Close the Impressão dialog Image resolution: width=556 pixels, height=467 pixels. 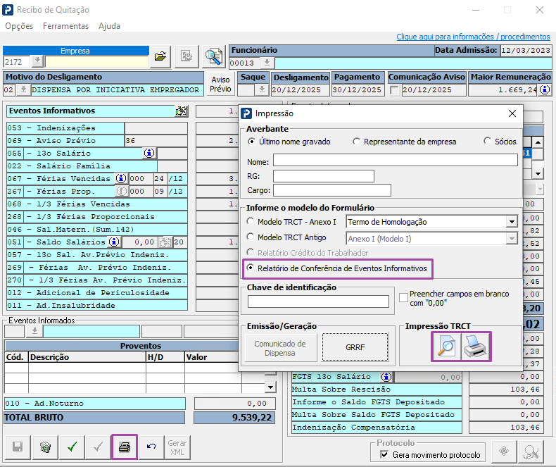coord(512,113)
